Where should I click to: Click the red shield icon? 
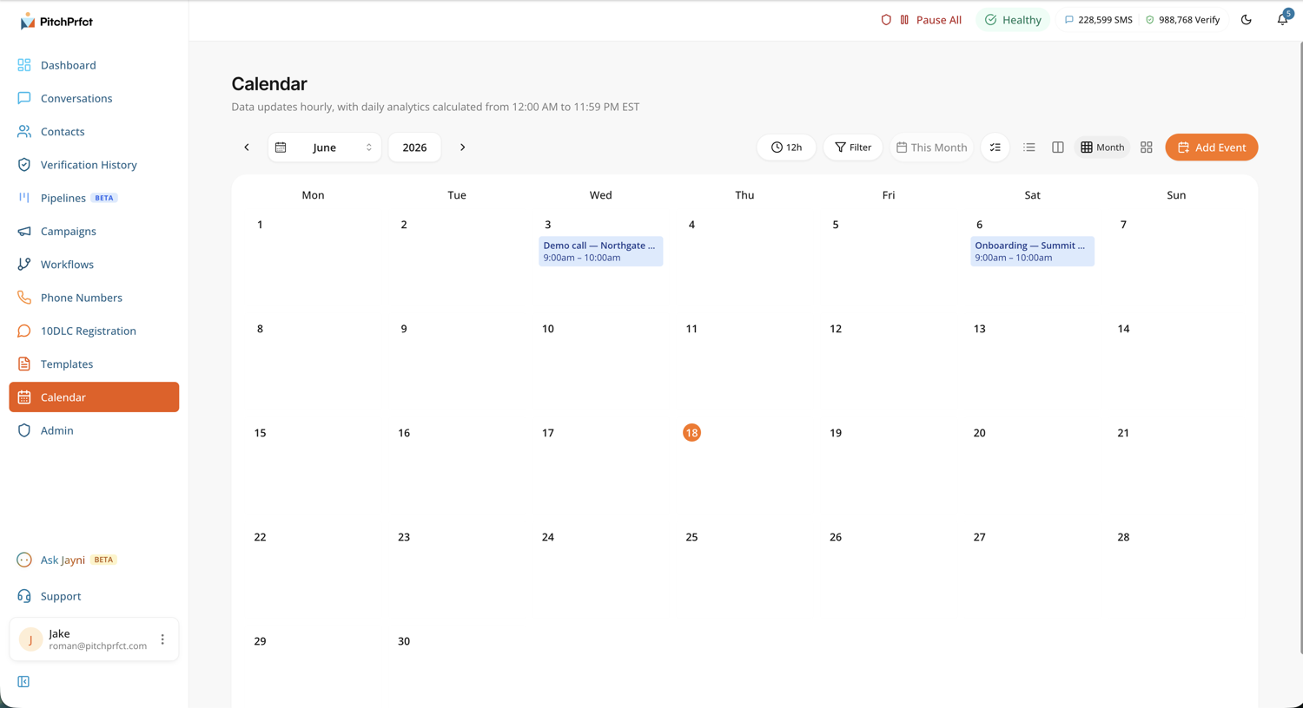pos(886,20)
